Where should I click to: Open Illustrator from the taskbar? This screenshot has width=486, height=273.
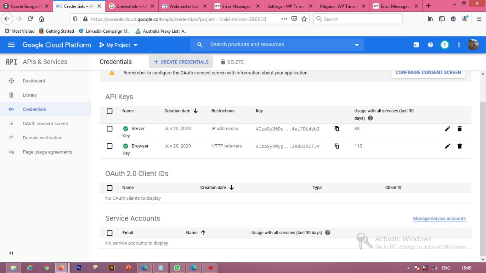(112, 268)
